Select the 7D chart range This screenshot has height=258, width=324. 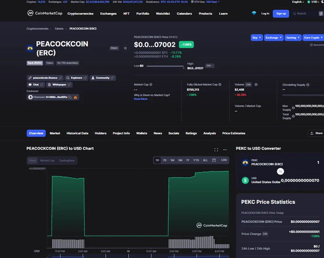tap(165, 160)
